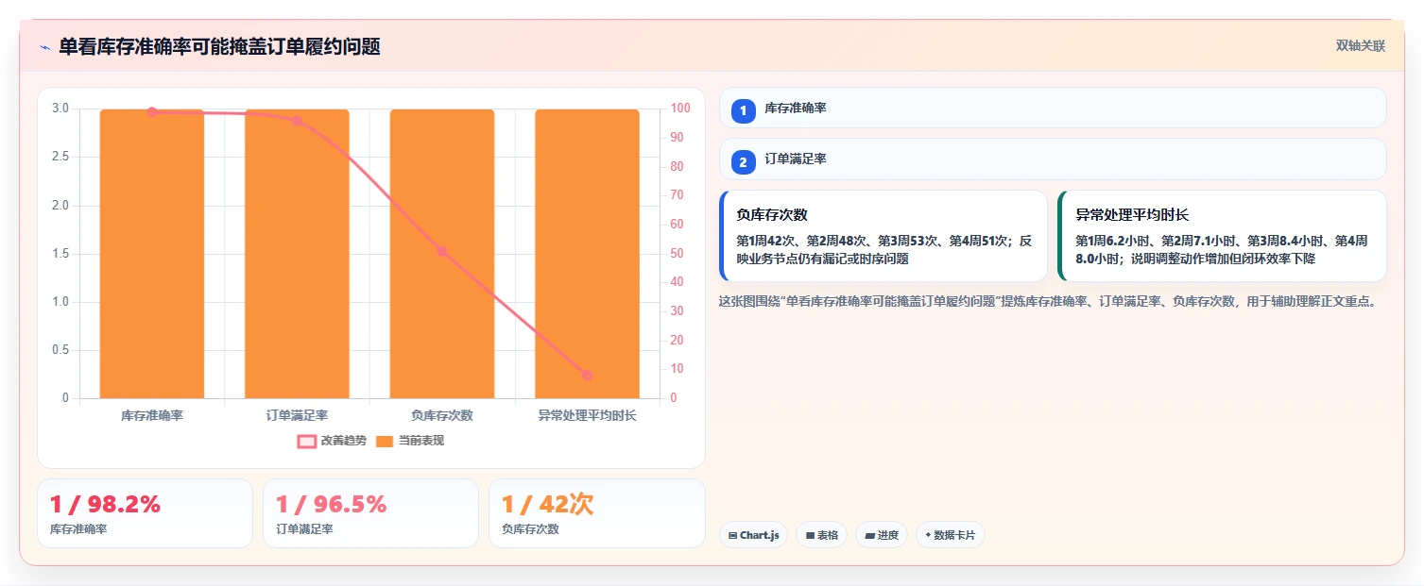Click the panel title 单看库存准确率可能掩盖订单履约问题
Viewport: 1424px width, 586px height.
point(219,46)
